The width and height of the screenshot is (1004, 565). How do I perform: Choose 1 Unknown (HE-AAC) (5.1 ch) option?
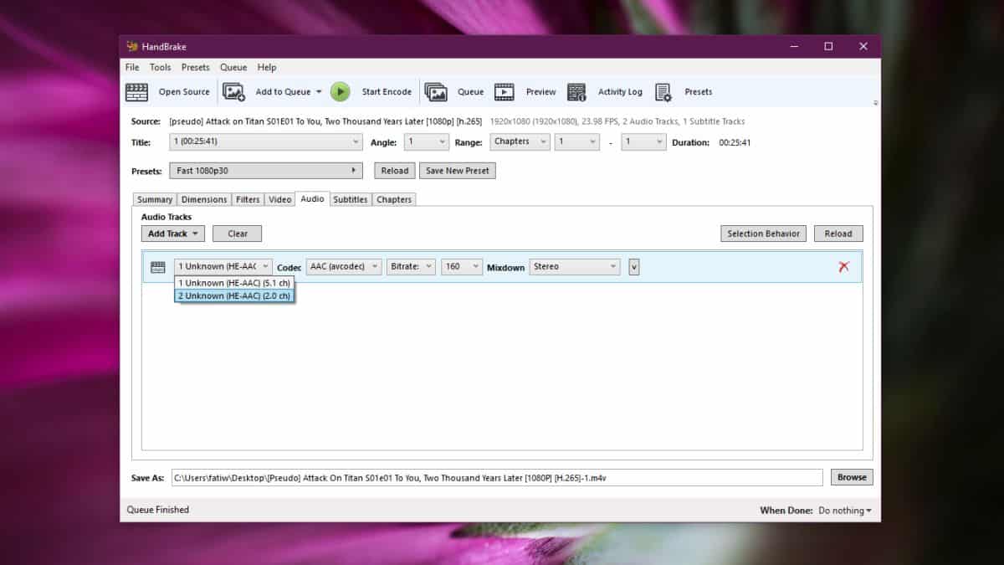[234, 283]
